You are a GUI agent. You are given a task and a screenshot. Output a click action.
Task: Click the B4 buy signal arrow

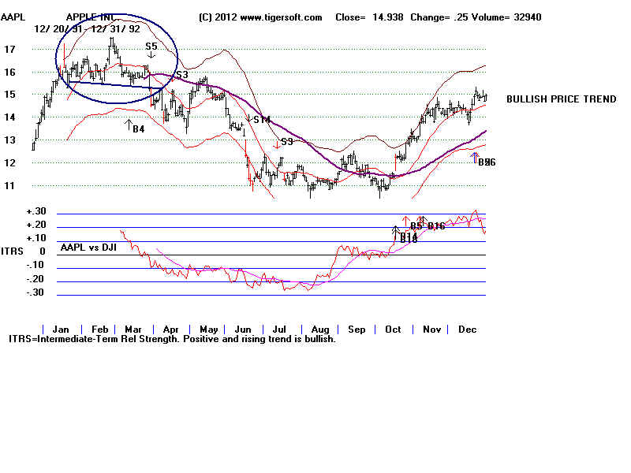[x=129, y=122]
